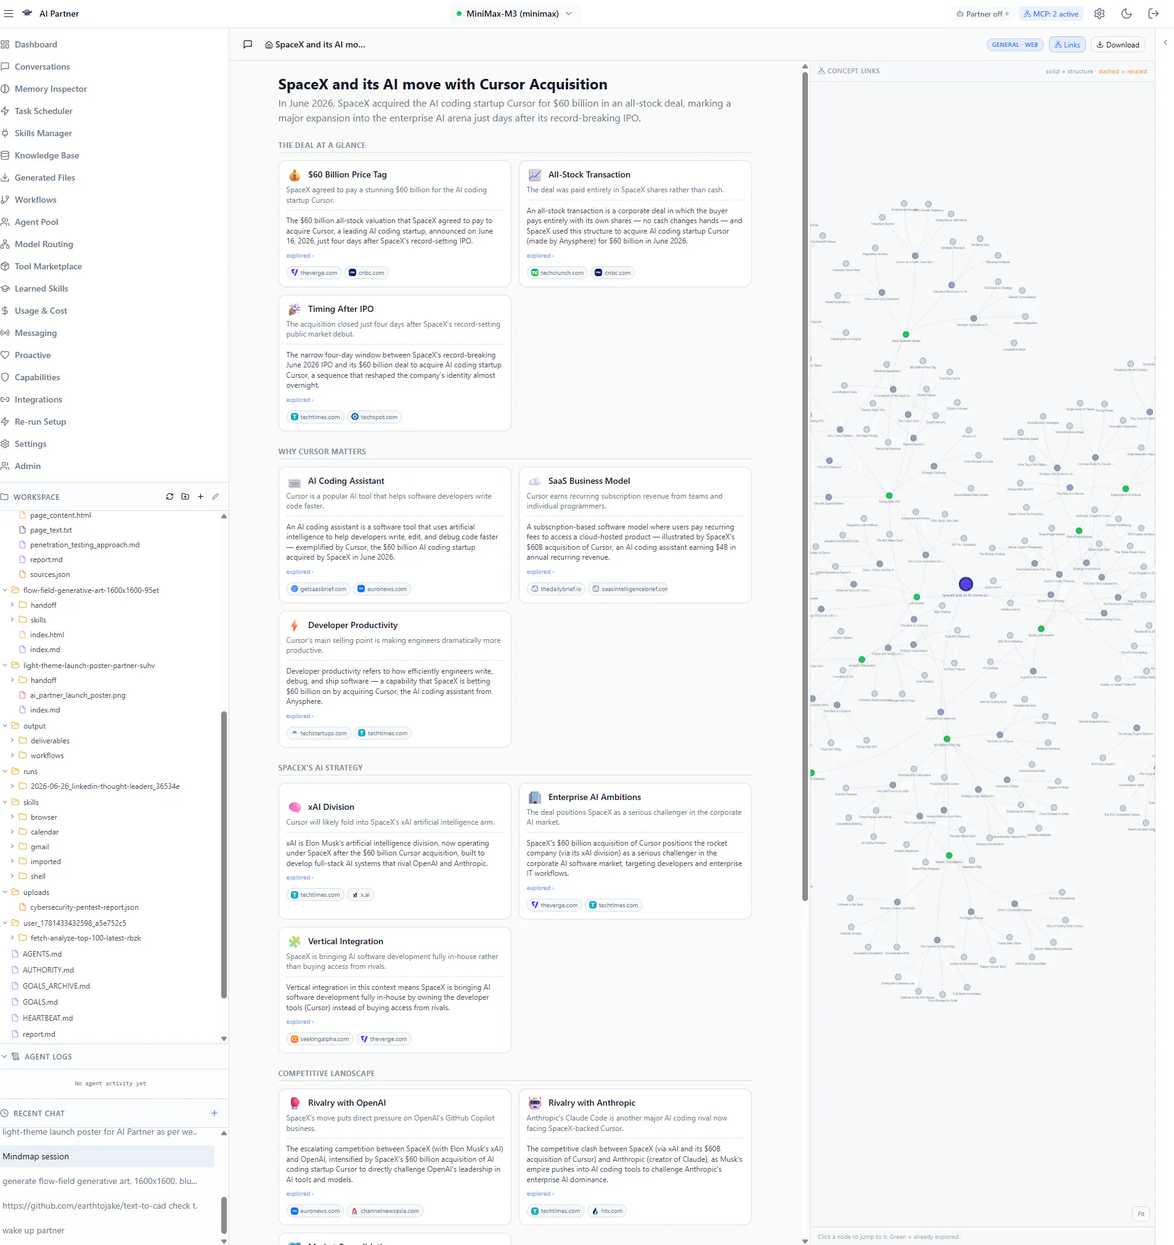Click the chat bubble icon beside title
Screen dimensions: 1174x1245
(247, 44)
